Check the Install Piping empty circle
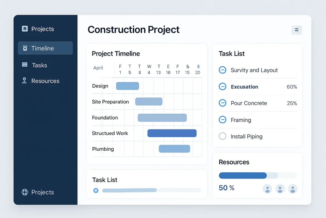 coord(223,136)
